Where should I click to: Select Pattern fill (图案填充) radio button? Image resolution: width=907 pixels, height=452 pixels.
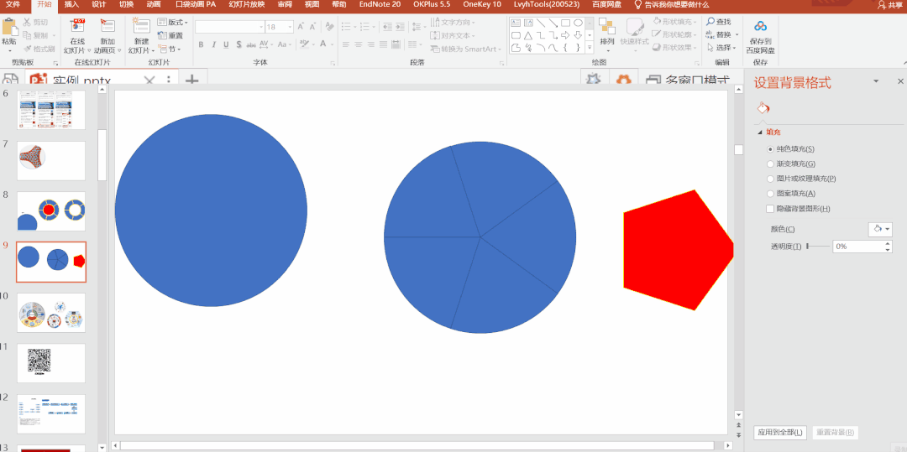770,194
